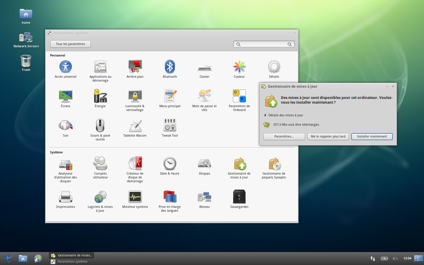The image size is (424, 265).
Task: Open Énergie power settings
Action: click(100, 99)
